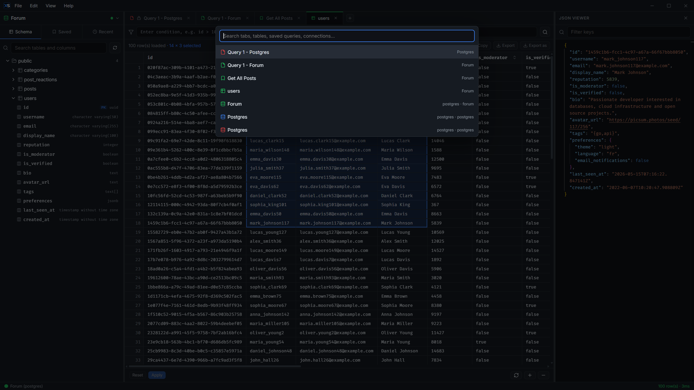Close the users tab
This screenshot has width=694, height=390.
click(x=335, y=18)
